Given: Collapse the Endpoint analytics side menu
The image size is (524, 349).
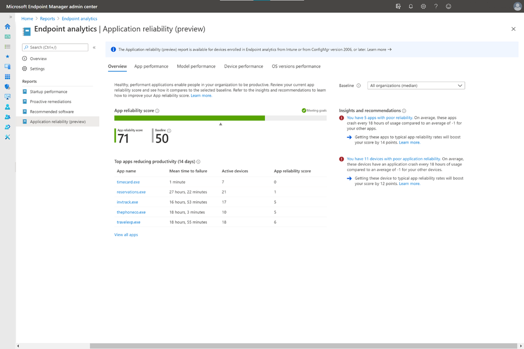Looking at the screenshot, I should pos(94,47).
